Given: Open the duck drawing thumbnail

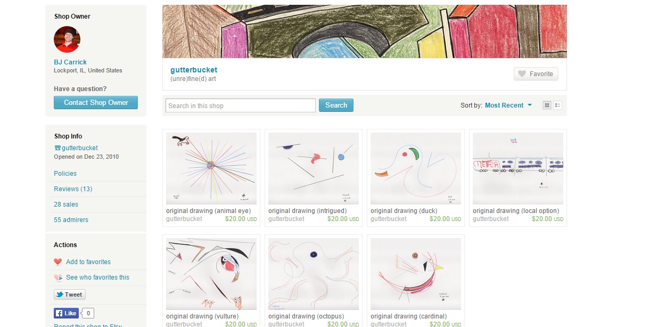Looking at the screenshot, I should tap(416, 168).
